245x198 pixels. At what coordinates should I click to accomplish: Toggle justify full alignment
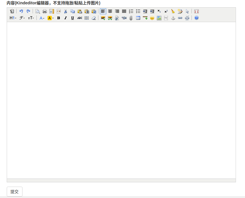(124, 11)
